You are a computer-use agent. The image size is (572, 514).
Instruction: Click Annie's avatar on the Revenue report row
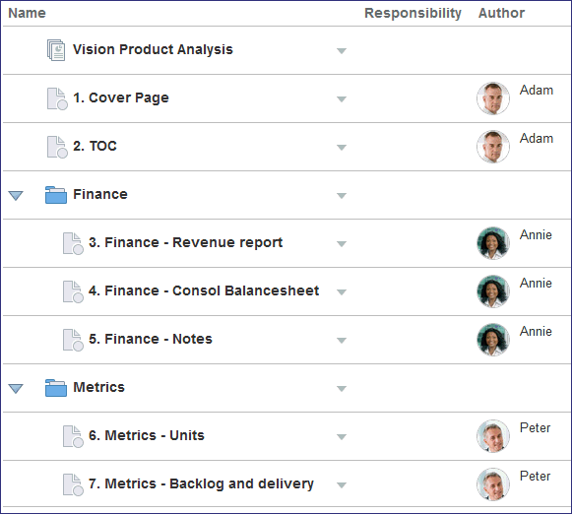tap(493, 243)
